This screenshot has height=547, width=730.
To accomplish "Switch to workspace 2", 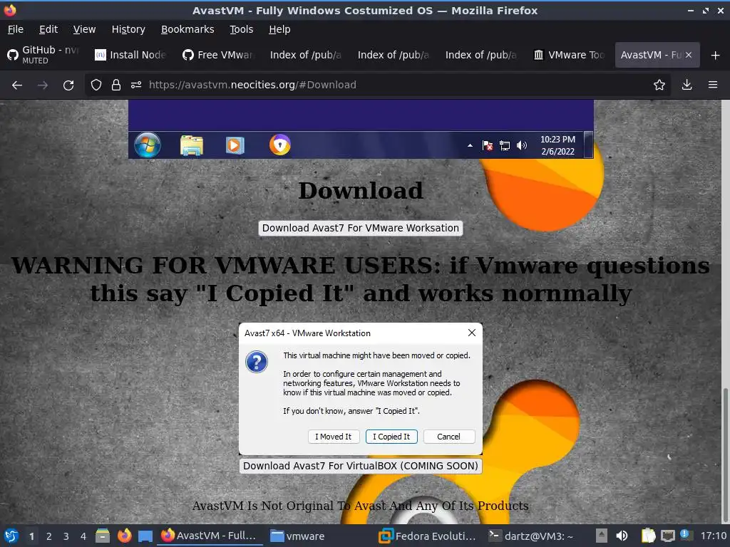I will (x=49, y=536).
